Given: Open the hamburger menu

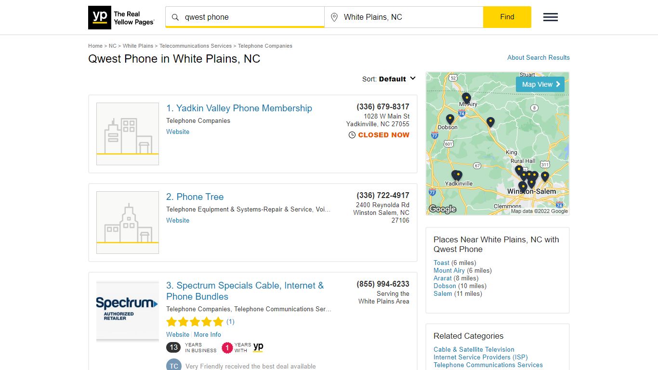Looking at the screenshot, I should pyautogui.click(x=551, y=17).
